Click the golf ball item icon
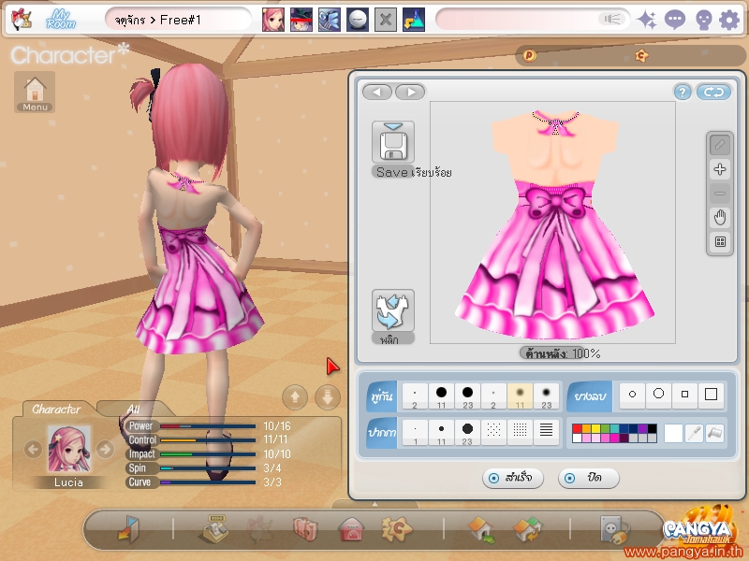 click(x=358, y=20)
